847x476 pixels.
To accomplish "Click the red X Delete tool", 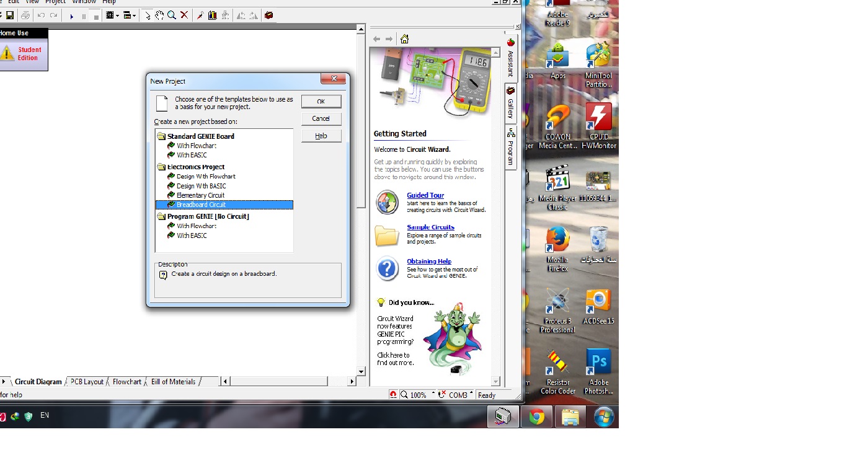I will click(x=184, y=15).
